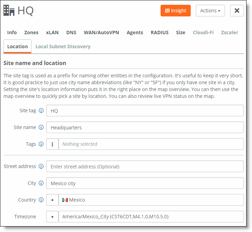
Task: Open the Cloudi-Fi tab
Action: [x=203, y=33]
